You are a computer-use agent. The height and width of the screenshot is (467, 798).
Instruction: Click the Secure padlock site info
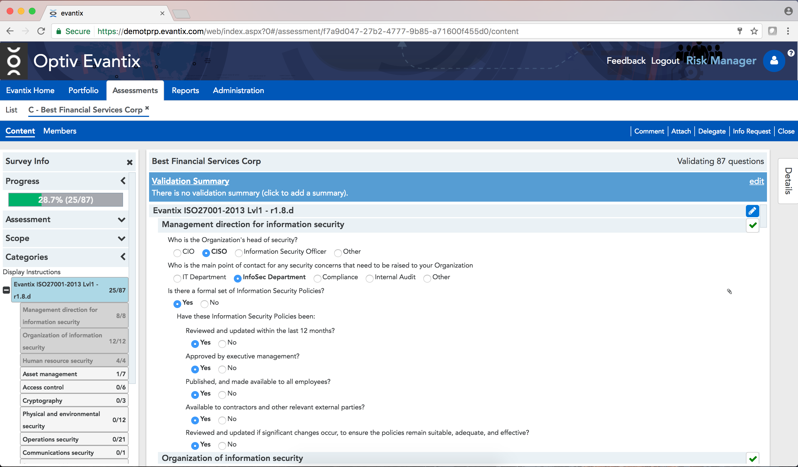(73, 31)
